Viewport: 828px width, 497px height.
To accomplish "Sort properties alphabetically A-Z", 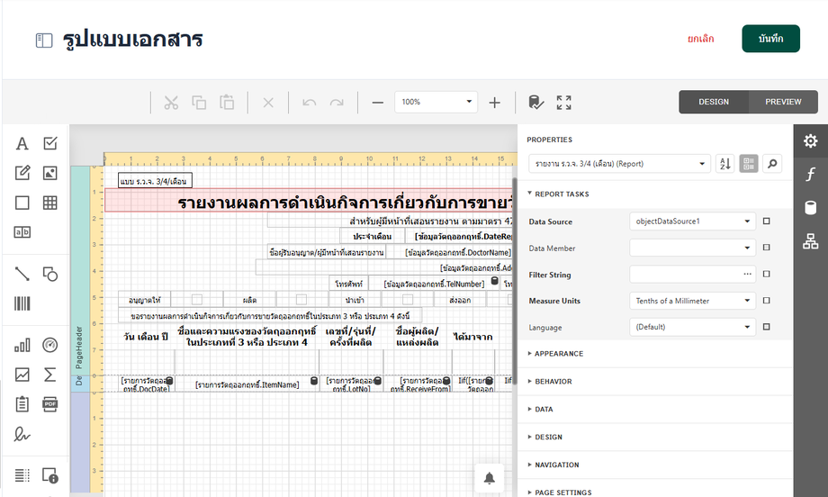I will coord(725,164).
